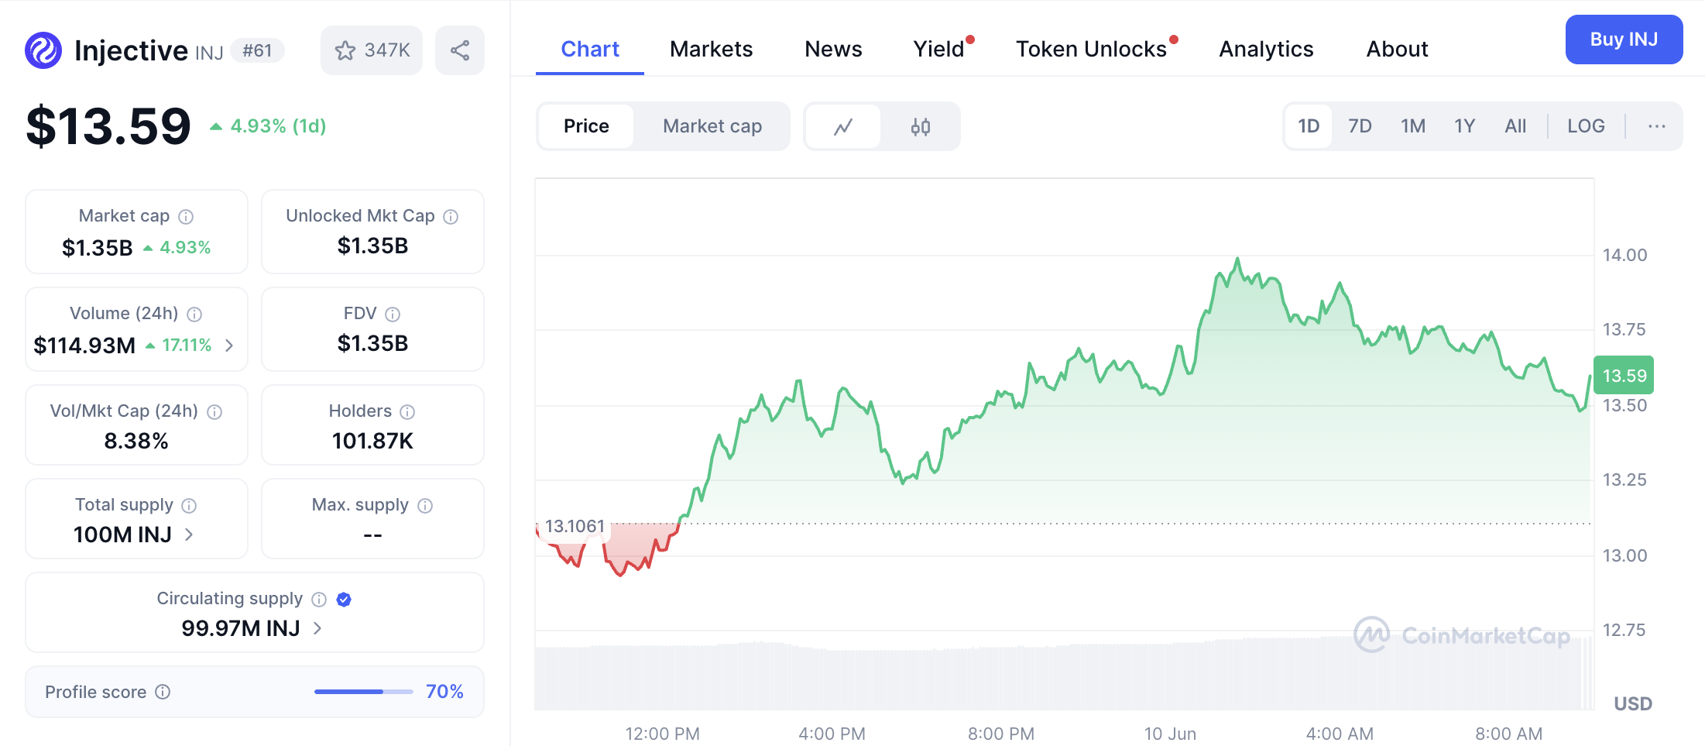Viewport: 1705px width, 746px height.
Task: Select Price chart mode
Action: pyautogui.click(x=586, y=126)
